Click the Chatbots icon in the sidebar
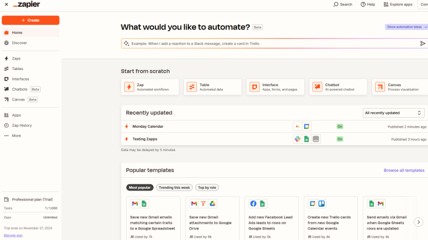428x240 pixels. point(7,89)
